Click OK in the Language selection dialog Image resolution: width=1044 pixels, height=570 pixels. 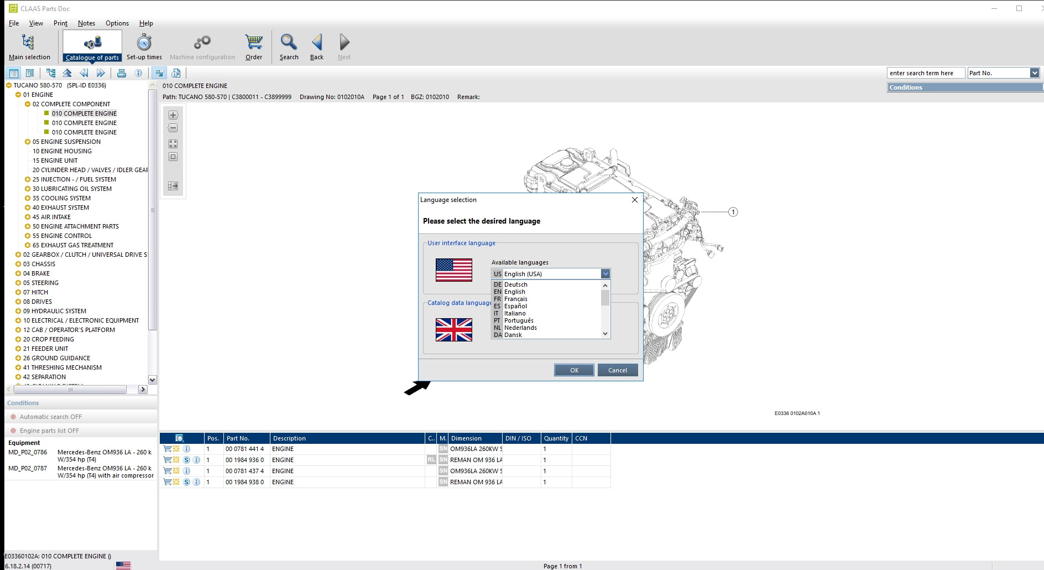(574, 370)
